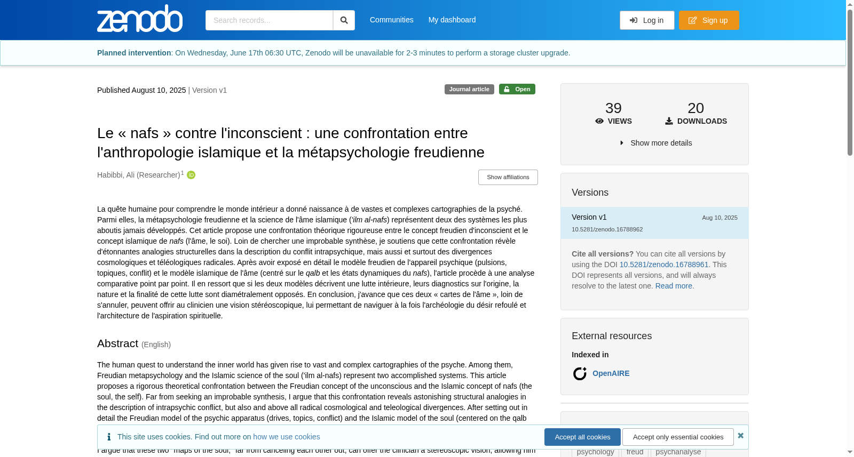
Task: Open the author's ORCID icon
Action: click(x=191, y=175)
